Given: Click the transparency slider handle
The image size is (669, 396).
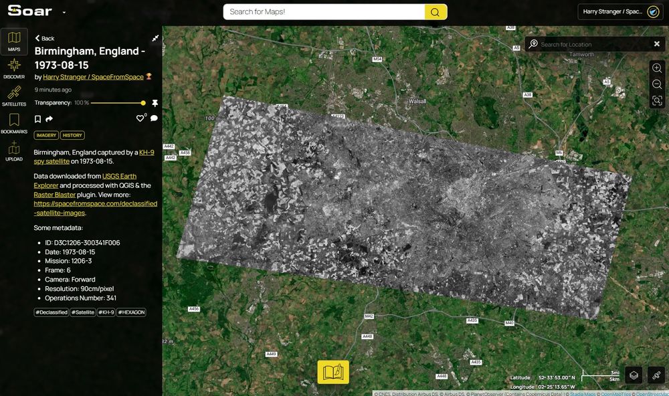Looking at the screenshot, I should [x=143, y=103].
